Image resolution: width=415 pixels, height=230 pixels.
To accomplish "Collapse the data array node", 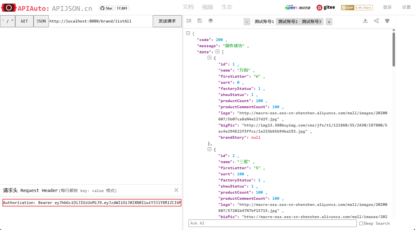I will coord(218,52).
